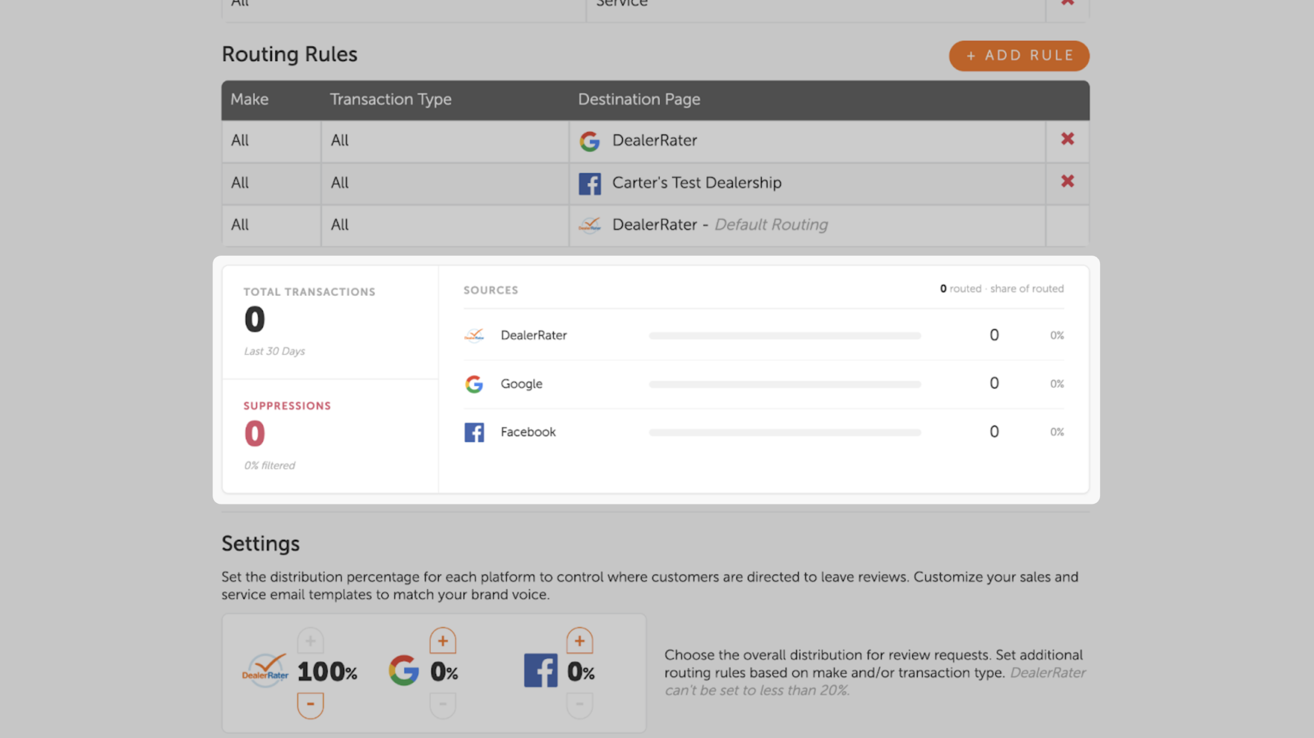This screenshot has width=1314, height=738.
Task: Click Facebook logo in Sources list
Action: pyautogui.click(x=474, y=432)
